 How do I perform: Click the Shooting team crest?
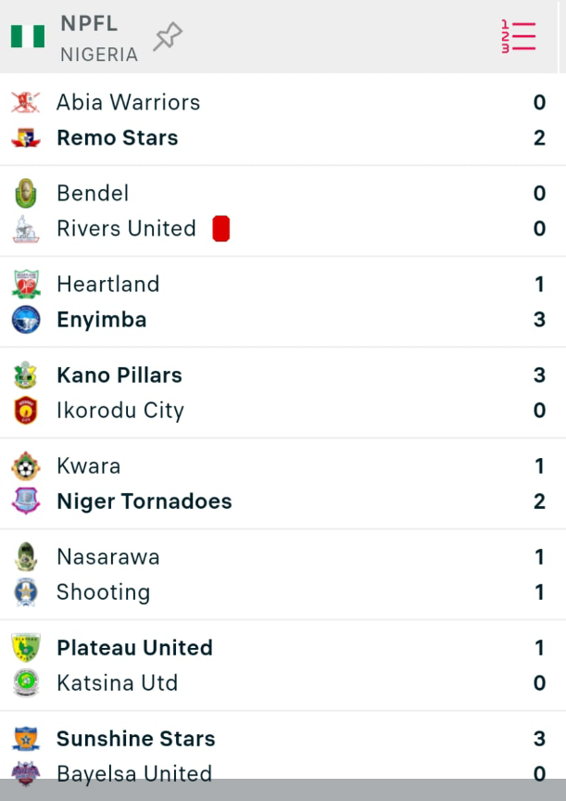[26, 592]
